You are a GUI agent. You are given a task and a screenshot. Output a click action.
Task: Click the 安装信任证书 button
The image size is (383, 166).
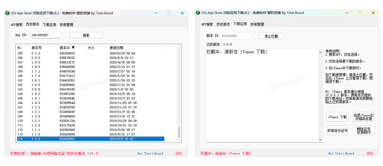[338, 130]
